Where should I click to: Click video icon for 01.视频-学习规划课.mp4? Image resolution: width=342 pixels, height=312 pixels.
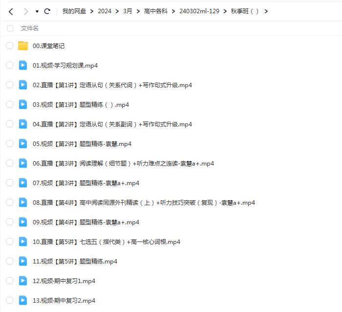pyautogui.click(x=23, y=65)
